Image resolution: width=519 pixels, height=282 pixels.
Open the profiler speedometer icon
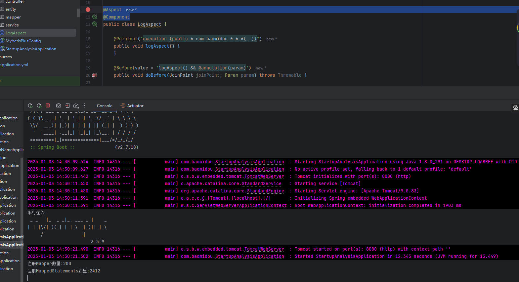[76, 106]
